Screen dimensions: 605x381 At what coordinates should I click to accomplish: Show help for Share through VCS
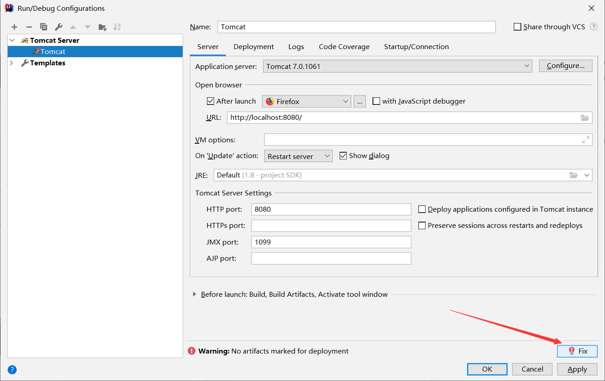tap(594, 27)
